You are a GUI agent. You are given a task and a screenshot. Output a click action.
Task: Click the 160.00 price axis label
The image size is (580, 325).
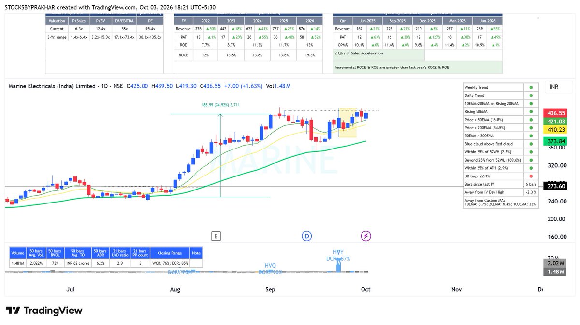tap(557, 237)
